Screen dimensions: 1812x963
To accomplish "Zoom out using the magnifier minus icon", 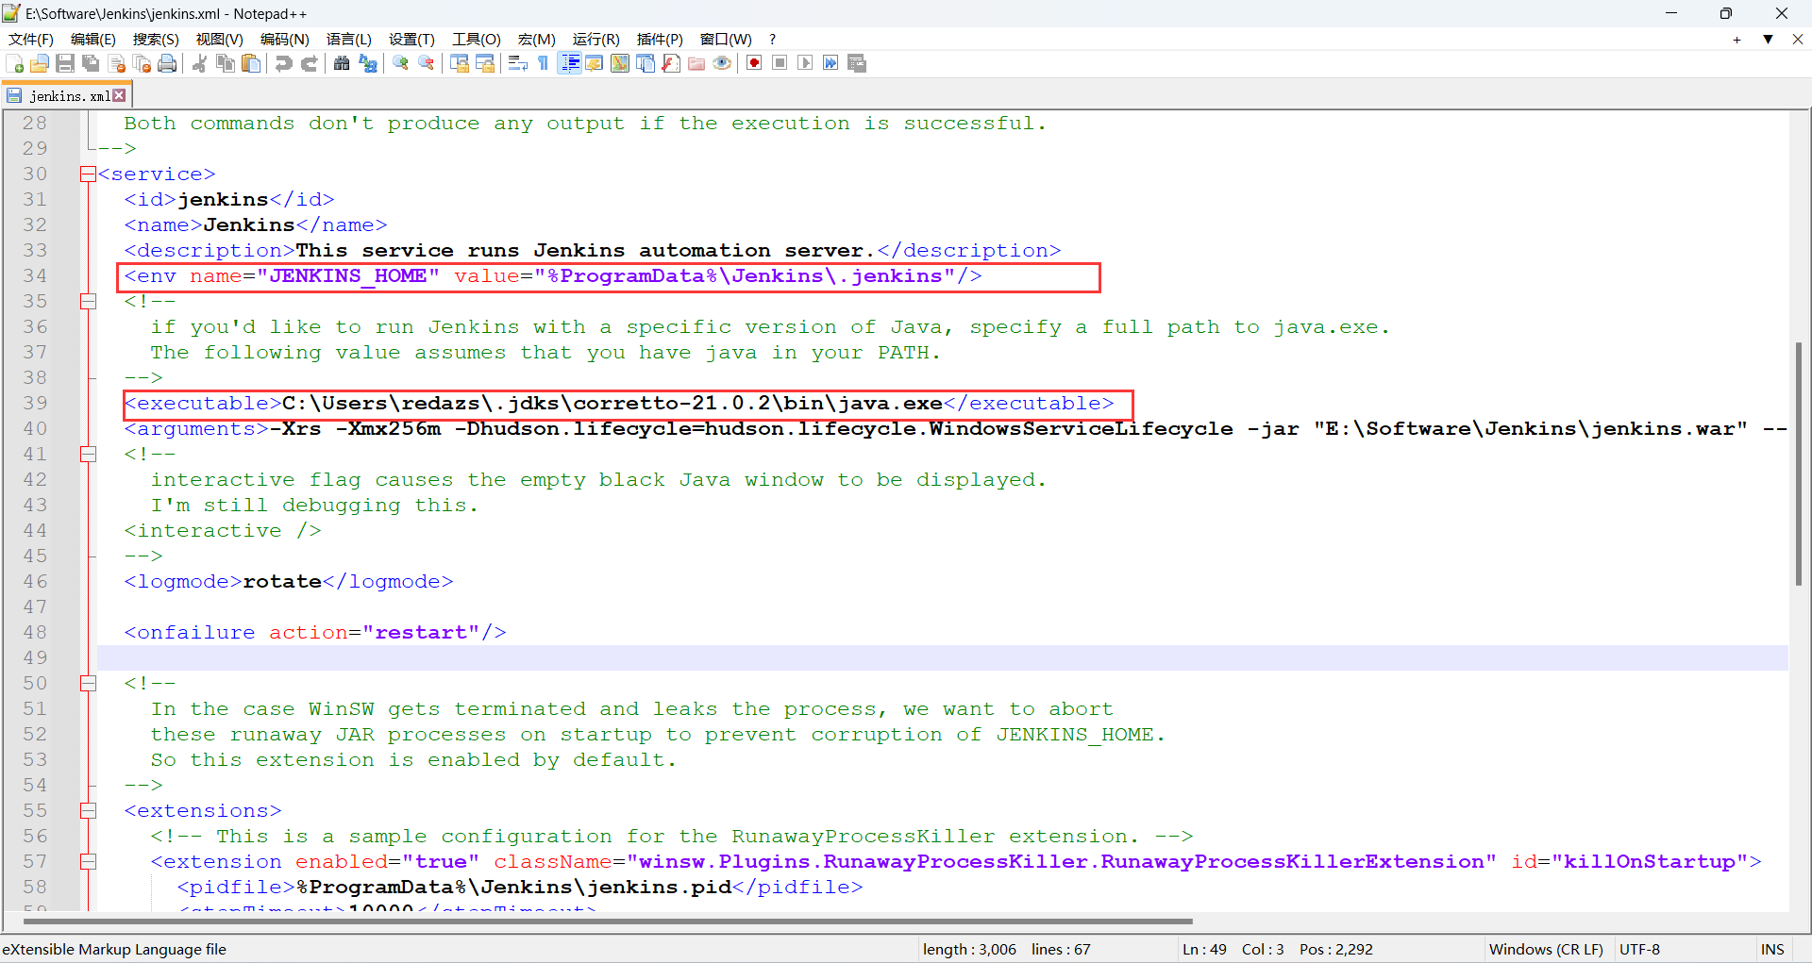I will 427,63.
